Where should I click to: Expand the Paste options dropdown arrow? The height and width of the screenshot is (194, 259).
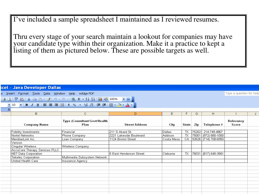click(x=44, y=99)
